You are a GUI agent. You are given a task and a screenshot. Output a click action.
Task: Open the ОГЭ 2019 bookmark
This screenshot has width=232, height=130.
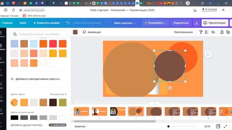[35, 16]
